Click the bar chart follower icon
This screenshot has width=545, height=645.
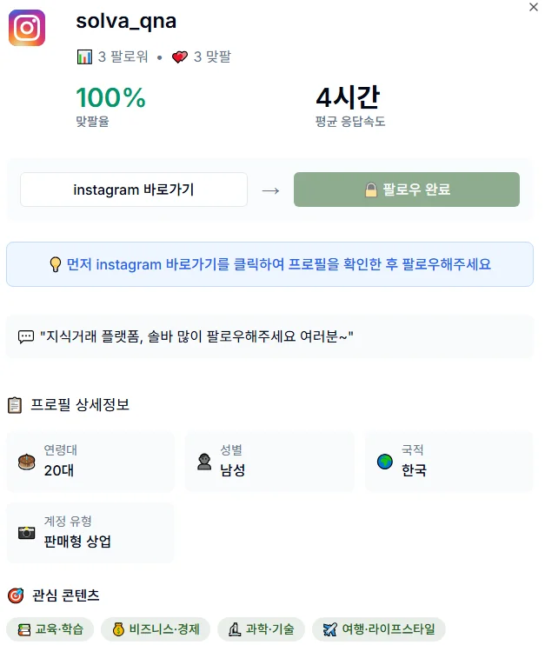tap(84, 57)
